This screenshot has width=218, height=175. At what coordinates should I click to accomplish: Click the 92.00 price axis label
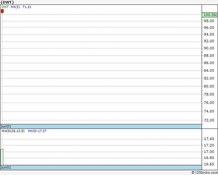click(209, 41)
